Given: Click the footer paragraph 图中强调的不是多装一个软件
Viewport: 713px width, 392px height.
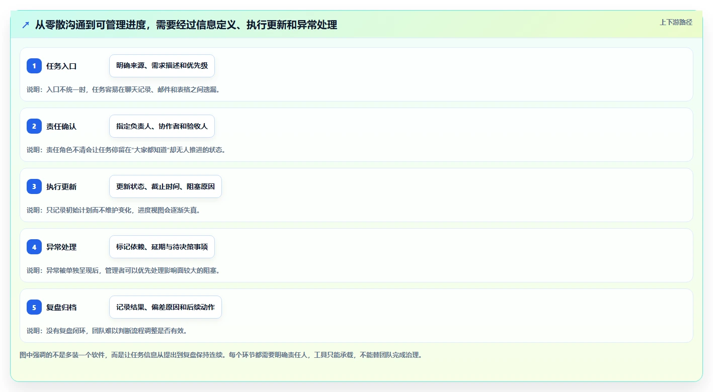Looking at the screenshot, I should point(221,355).
